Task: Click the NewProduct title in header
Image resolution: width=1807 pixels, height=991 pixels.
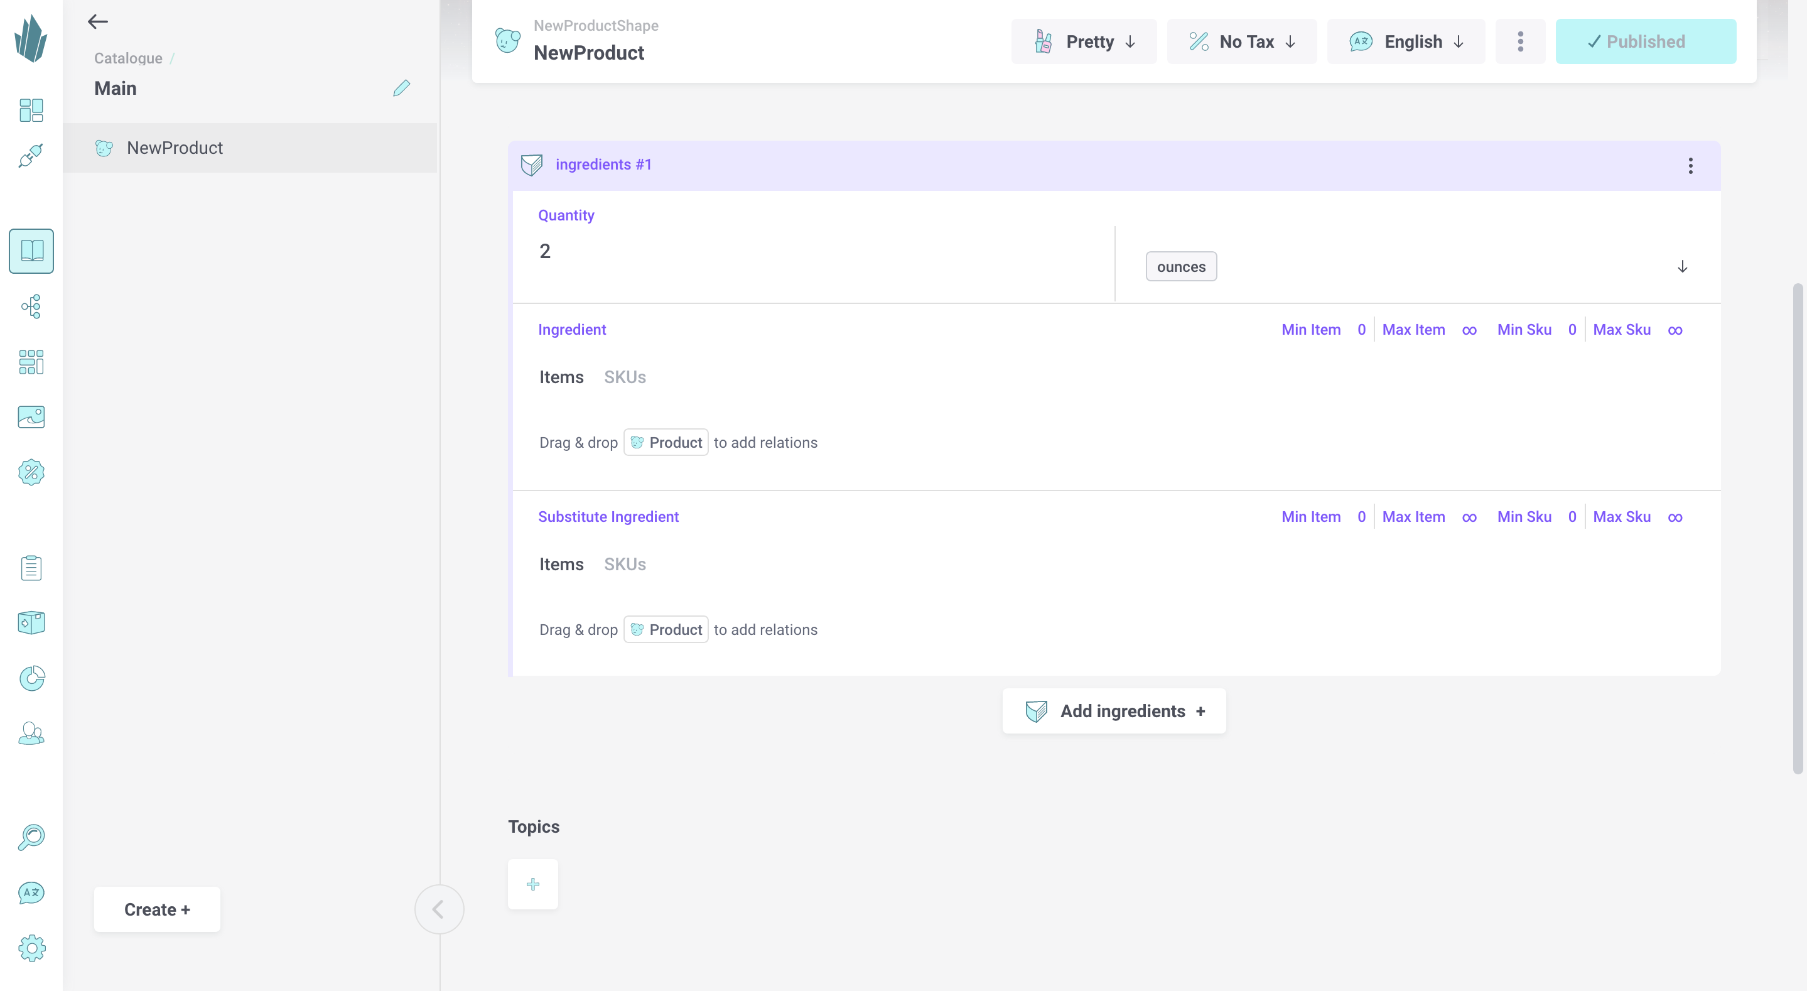Action: 588,53
